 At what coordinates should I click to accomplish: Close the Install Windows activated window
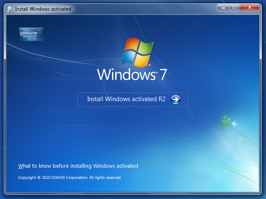250,7
